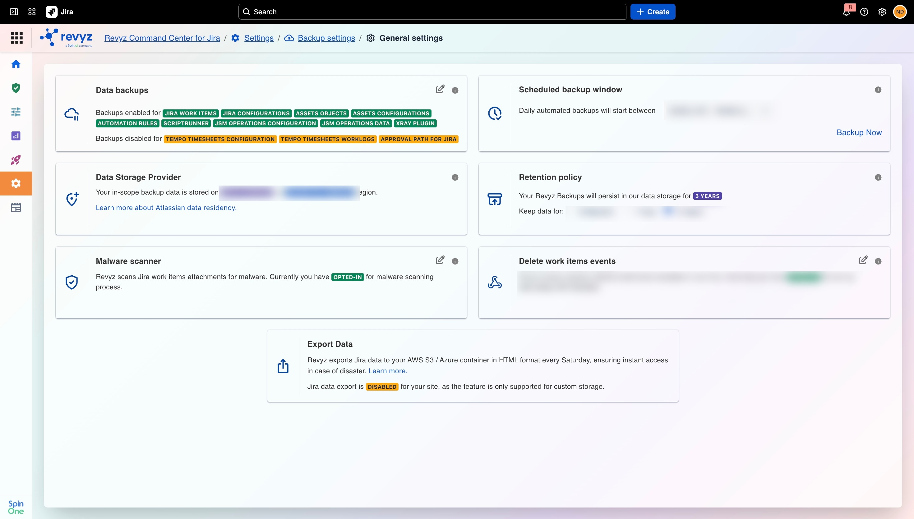Click the Scheduled backup window heading

(570, 90)
